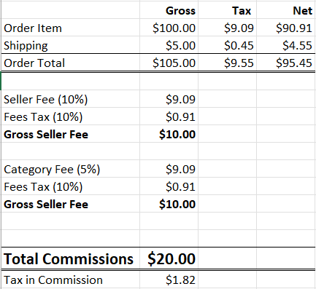316x289 pixels.
Task: Select the $1.82 Tax in Commission cell
Action: click(x=169, y=280)
